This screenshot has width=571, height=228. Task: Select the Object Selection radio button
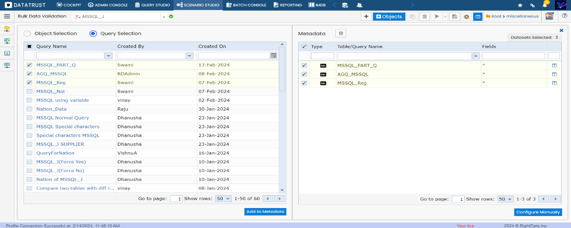pos(27,34)
